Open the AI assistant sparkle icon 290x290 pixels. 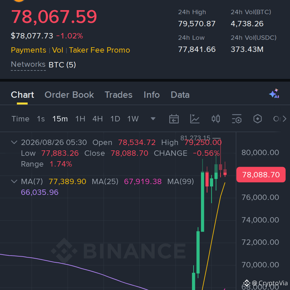(x=274, y=94)
